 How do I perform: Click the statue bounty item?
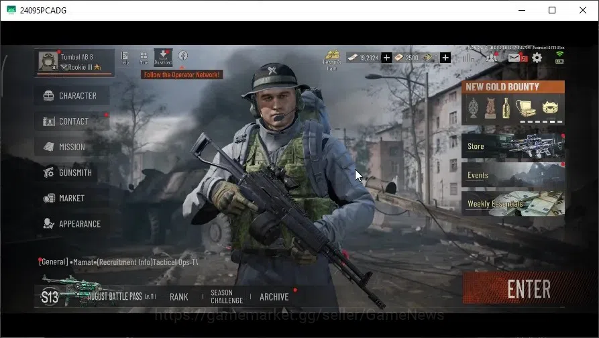pyautogui.click(x=490, y=108)
